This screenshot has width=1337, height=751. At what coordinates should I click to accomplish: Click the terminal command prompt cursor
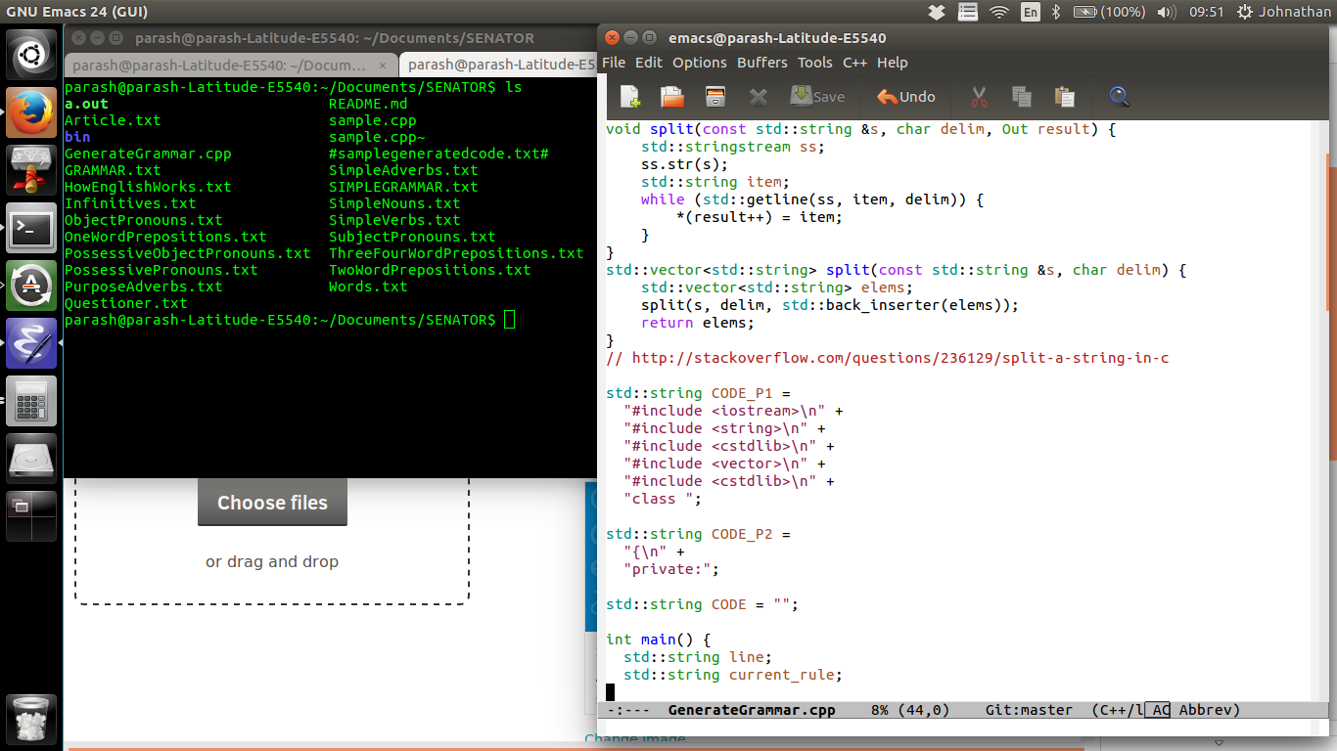(509, 320)
